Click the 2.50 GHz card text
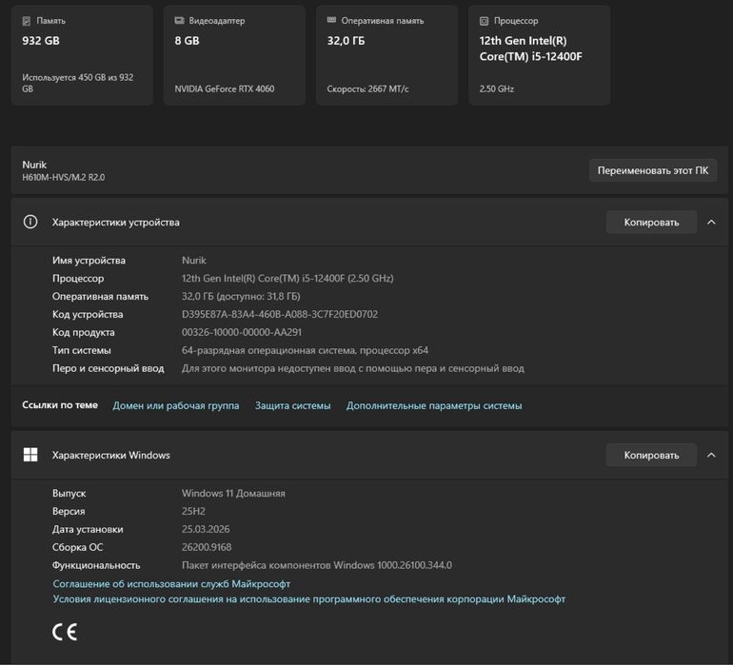Image resolution: width=733 pixels, height=665 pixels. click(497, 88)
